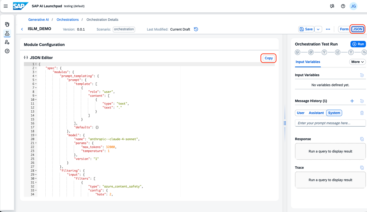The height and width of the screenshot is (212, 367).
Task: Select the second filter funnel step in pipeline
Action: click(351, 52)
